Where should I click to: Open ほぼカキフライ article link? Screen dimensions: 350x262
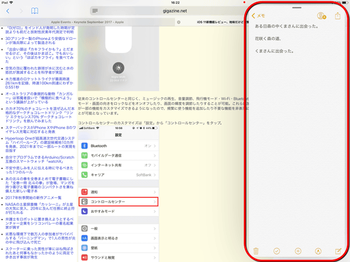(39, 56)
